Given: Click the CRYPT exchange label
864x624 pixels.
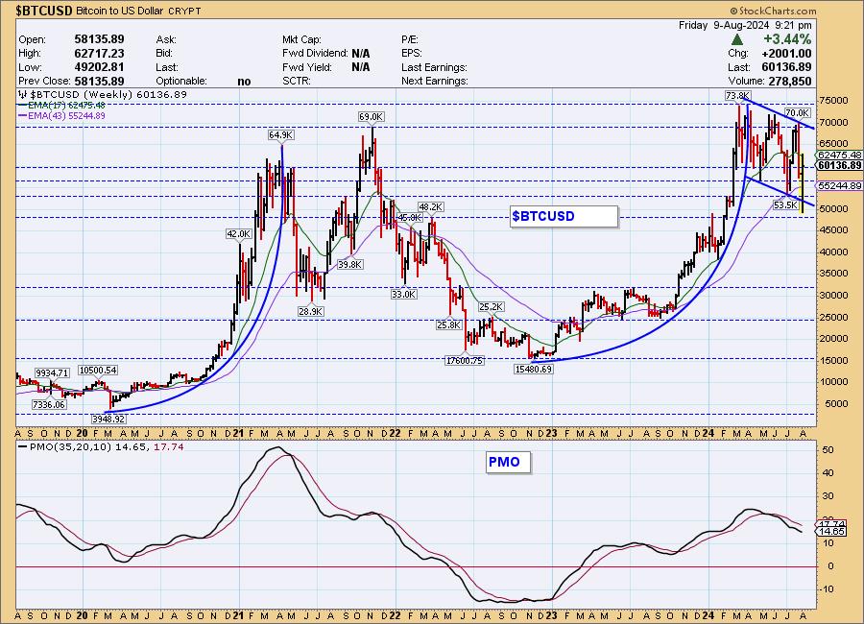Looking at the screenshot, I should 184,11.
